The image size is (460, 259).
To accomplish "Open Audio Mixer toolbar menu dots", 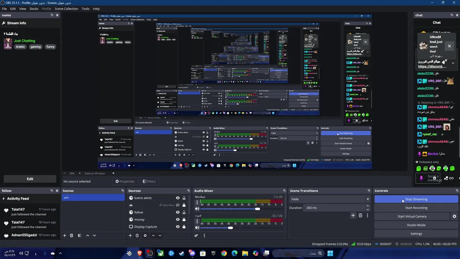I will click(x=204, y=236).
